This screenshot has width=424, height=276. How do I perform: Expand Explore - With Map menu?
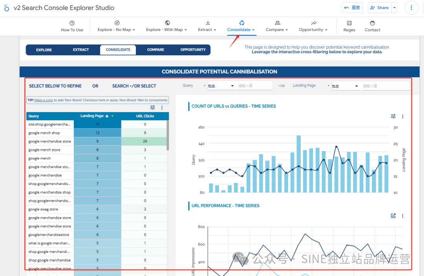(x=166, y=26)
